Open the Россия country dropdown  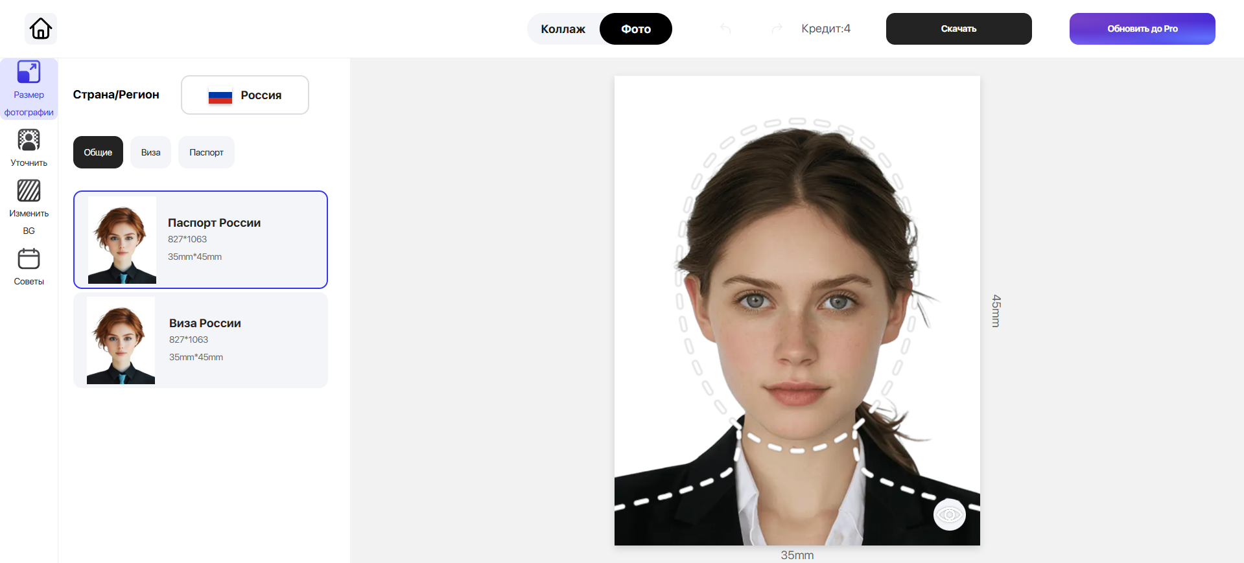[x=245, y=95]
